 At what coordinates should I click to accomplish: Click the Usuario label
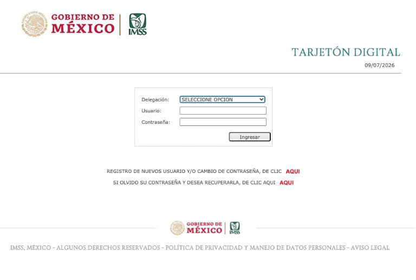tap(151, 111)
